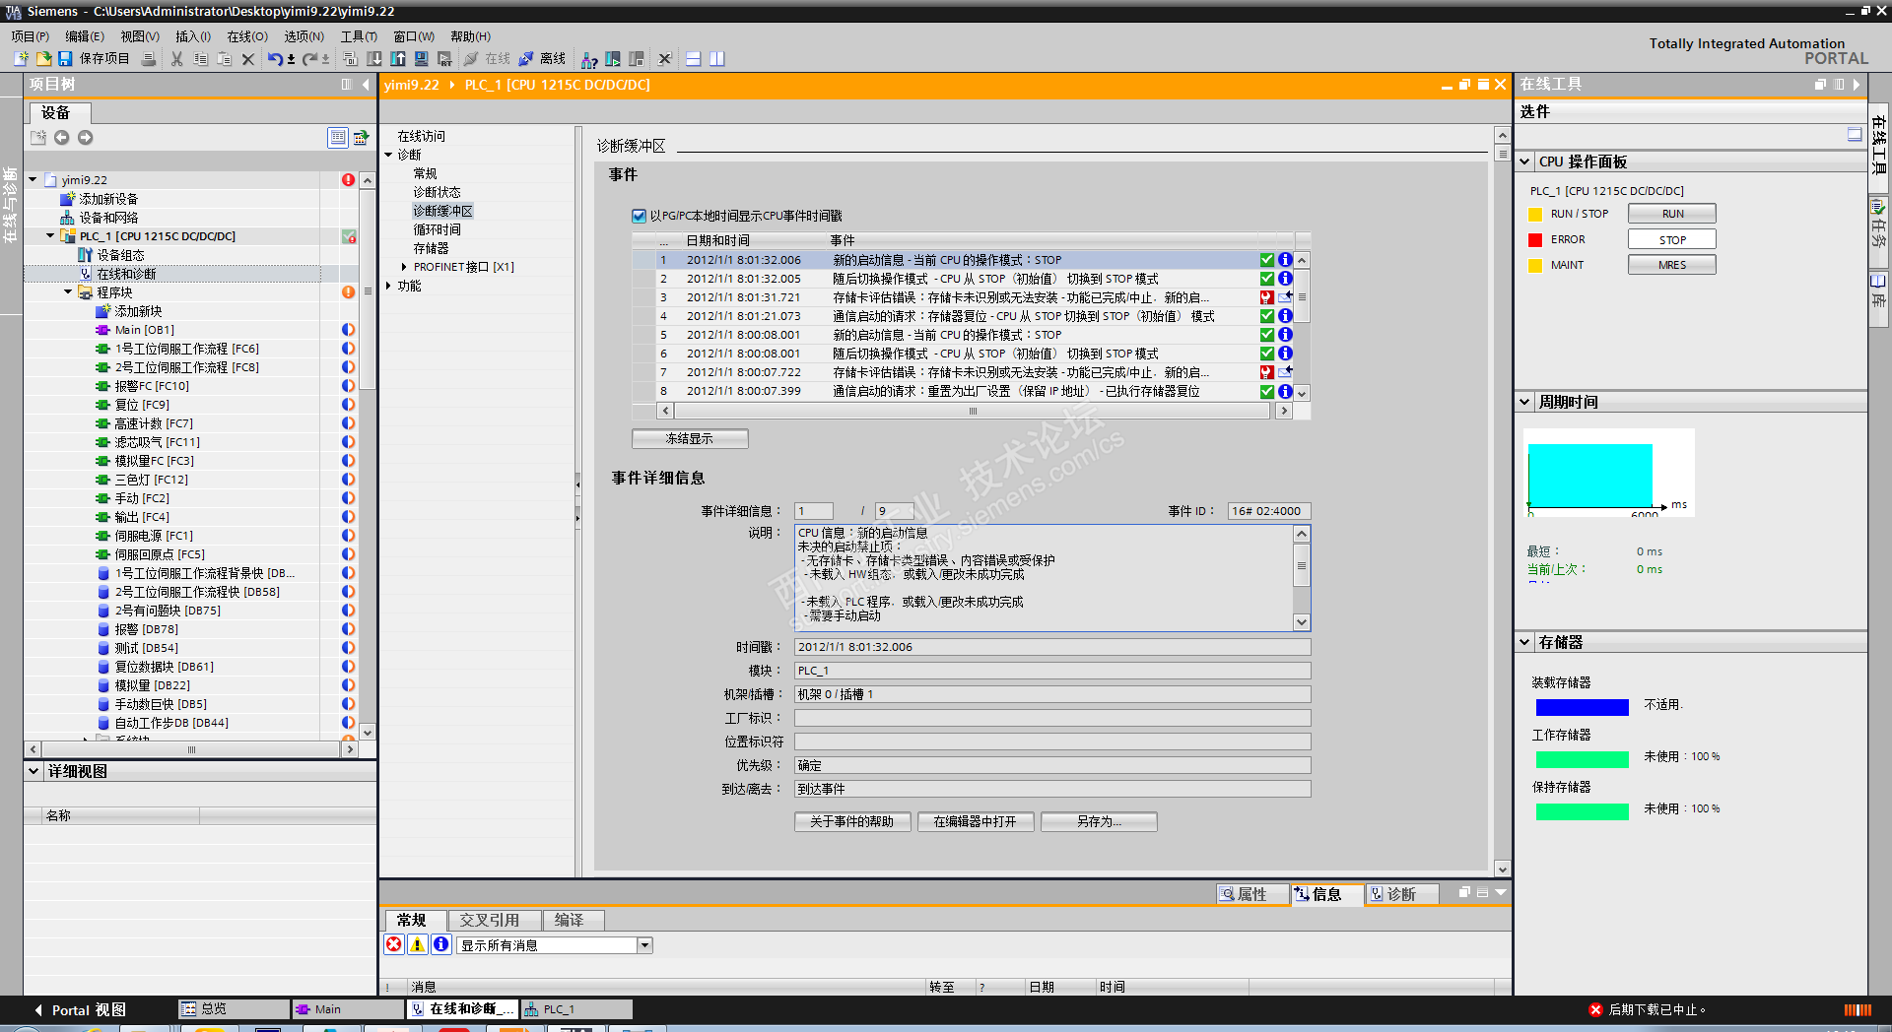Screen dimensions: 1892x1032
Task: Click the STOP button on CPU panel
Action: point(1672,239)
